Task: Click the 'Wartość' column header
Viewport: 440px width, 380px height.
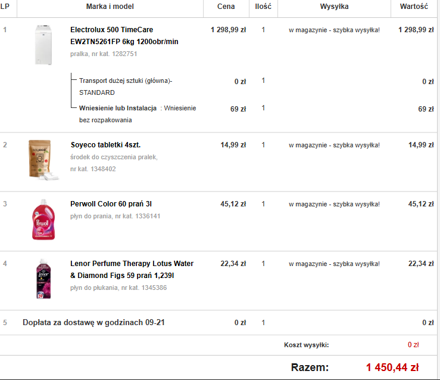Action: [414, 7]
